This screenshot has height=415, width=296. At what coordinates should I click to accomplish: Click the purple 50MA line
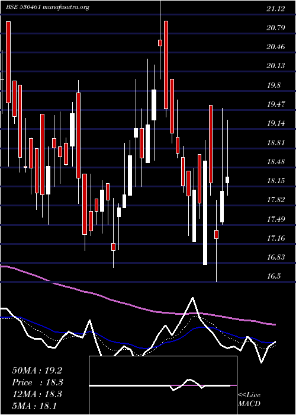pyautogui.click(x=137, y=307)
